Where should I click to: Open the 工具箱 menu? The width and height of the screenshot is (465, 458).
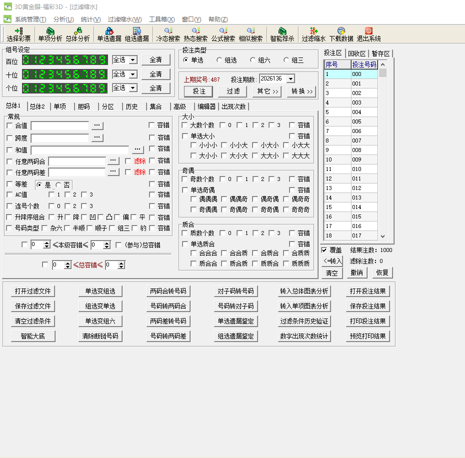pos(161,19)
